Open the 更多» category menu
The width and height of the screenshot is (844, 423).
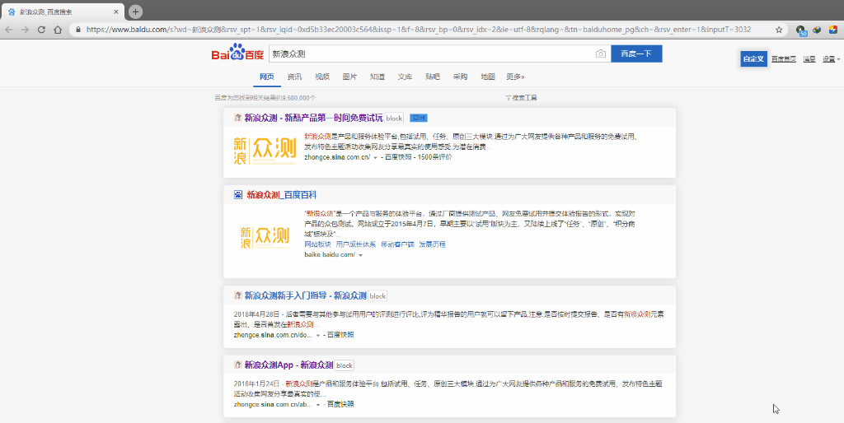(x=515, y=77)
